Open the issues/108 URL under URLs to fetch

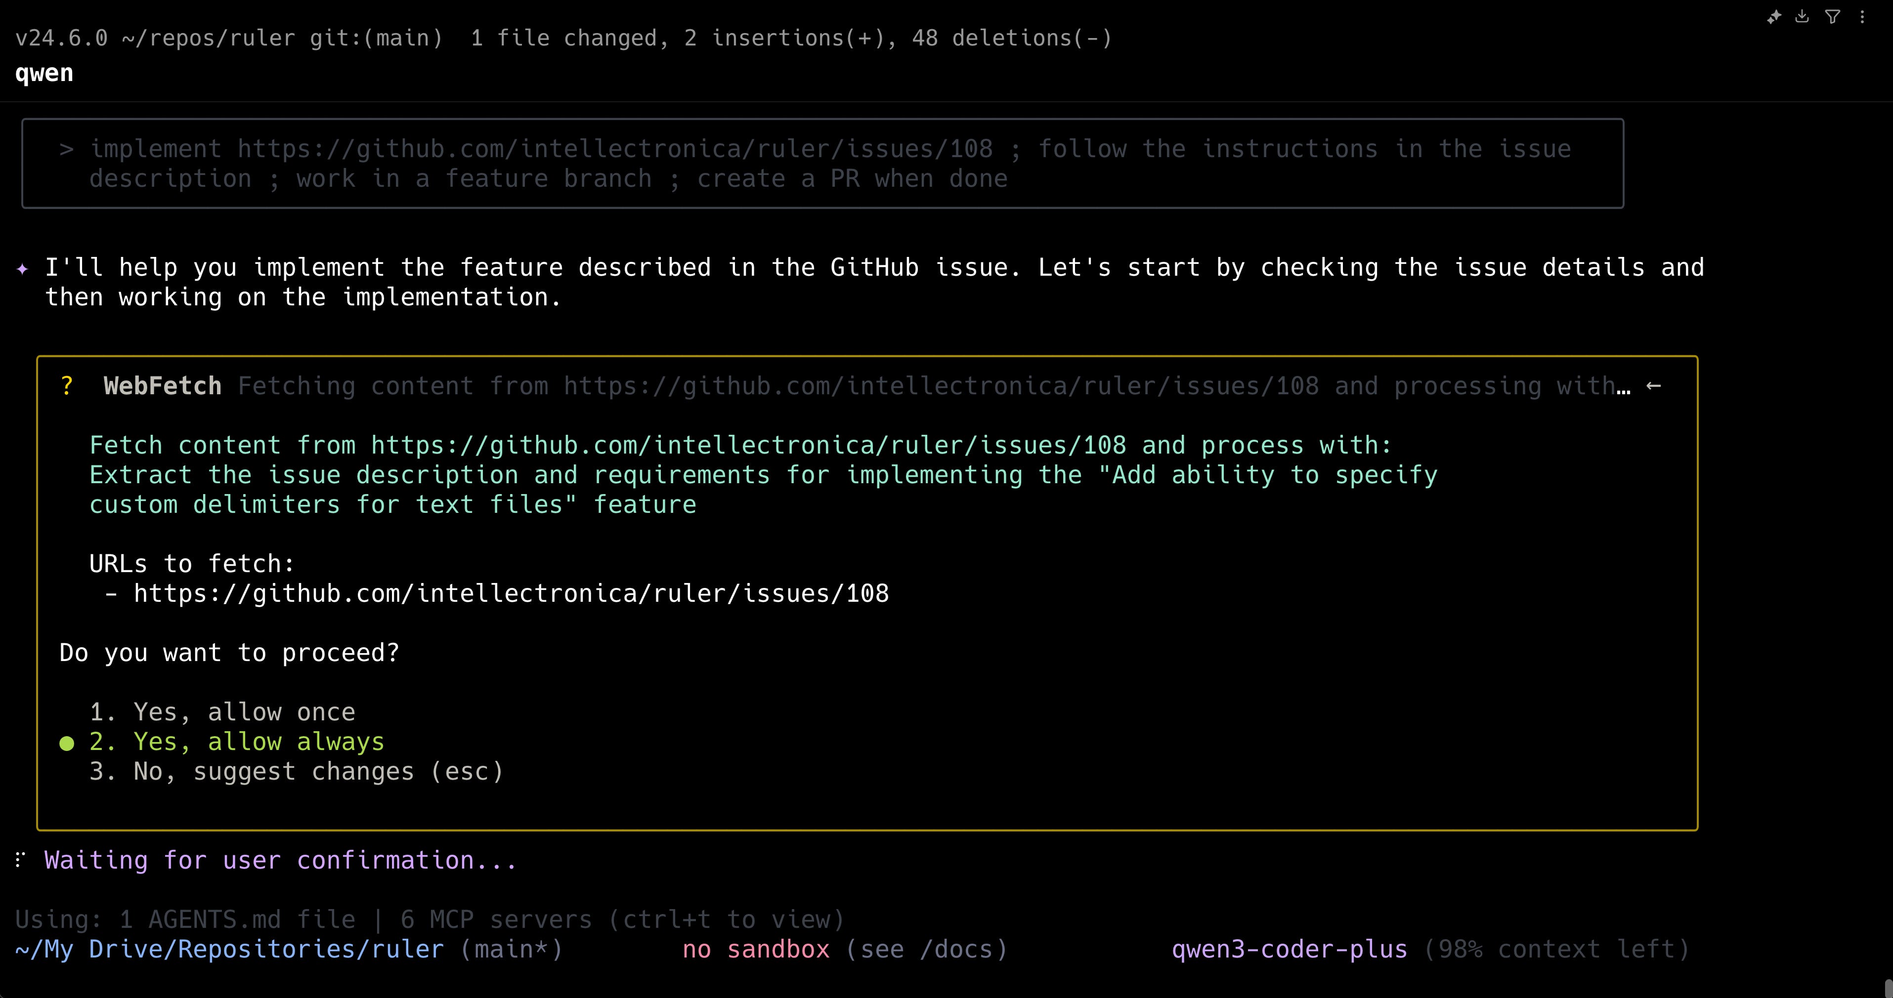(x=511, y=593)
